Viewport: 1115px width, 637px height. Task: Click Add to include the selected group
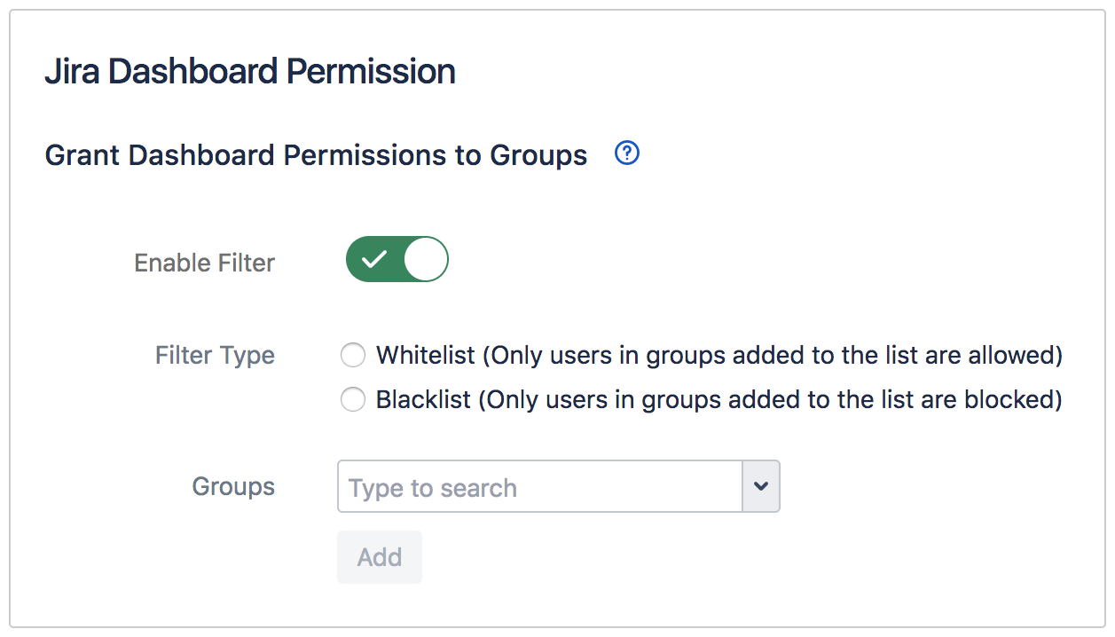[379, 557]
